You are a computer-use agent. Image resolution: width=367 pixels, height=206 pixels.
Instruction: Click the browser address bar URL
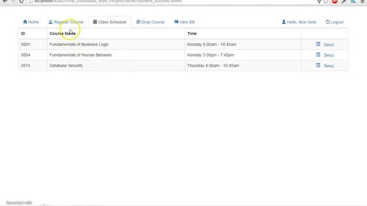click(108, 1)
